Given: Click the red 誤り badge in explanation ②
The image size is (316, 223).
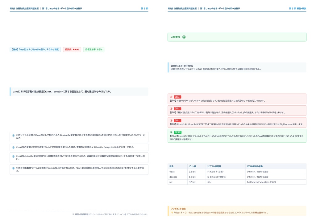Looking at the screenshot, I should 177,109.
